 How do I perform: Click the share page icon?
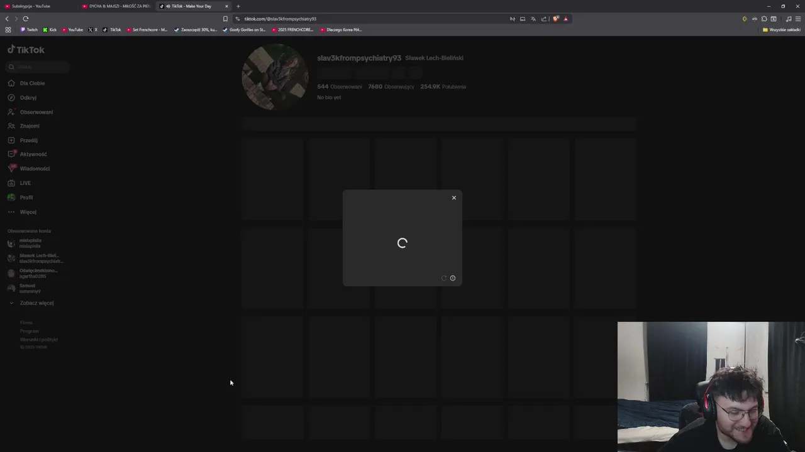click(x=544, y=19)
